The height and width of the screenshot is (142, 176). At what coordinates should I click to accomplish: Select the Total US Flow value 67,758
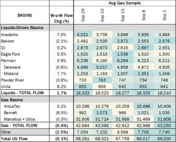(x=123, y=139)
